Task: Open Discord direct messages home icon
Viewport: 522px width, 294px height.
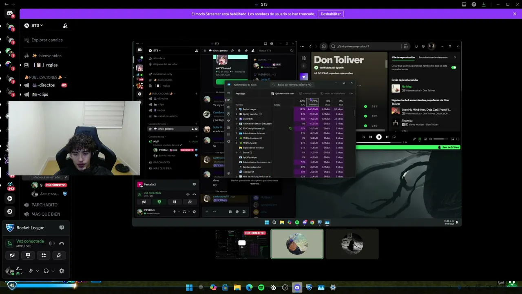Action: [10, 13]
